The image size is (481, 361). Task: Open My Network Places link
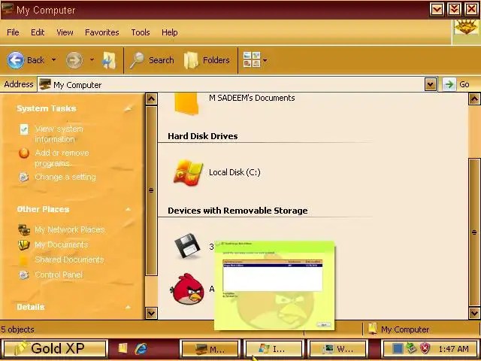pyautogui.click(x=70, y=229)
